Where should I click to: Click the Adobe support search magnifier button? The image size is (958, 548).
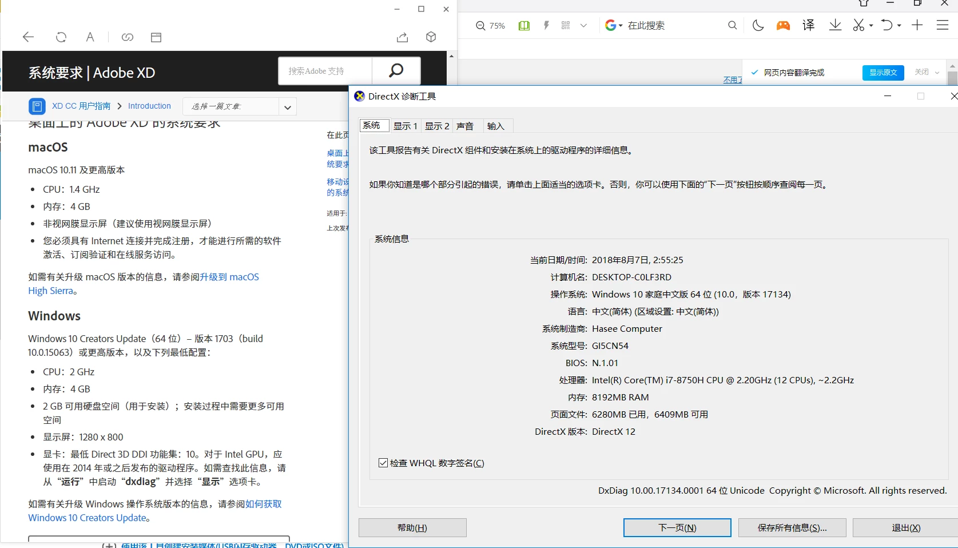pos(396,70)
